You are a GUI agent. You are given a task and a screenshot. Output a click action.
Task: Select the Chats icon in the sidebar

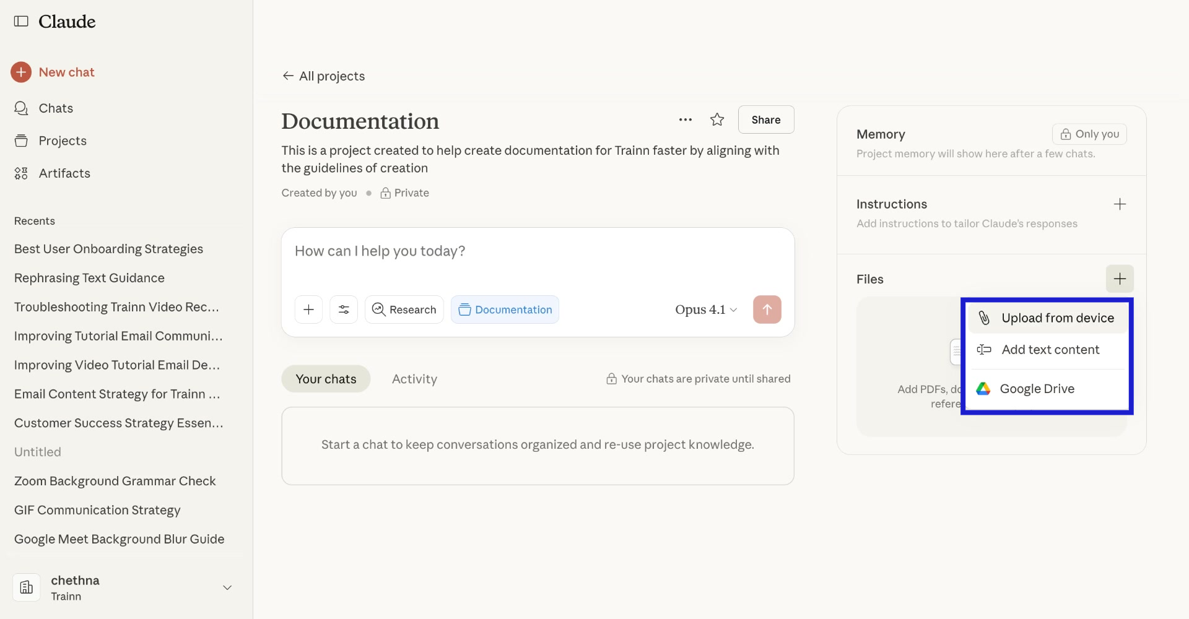click(x=21, y=108)
